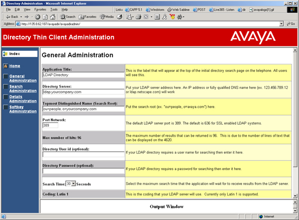The image size is (299, 220).
Task: Click Output Window scrollbar down arrow
Action: coord(295,211)
